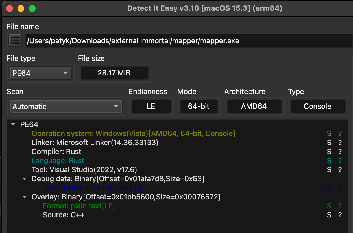Screen dimensions: 353x233
Task: Collapse the Overlay Binary tree node
Action: pyautogui.click(x=24, y=197)
